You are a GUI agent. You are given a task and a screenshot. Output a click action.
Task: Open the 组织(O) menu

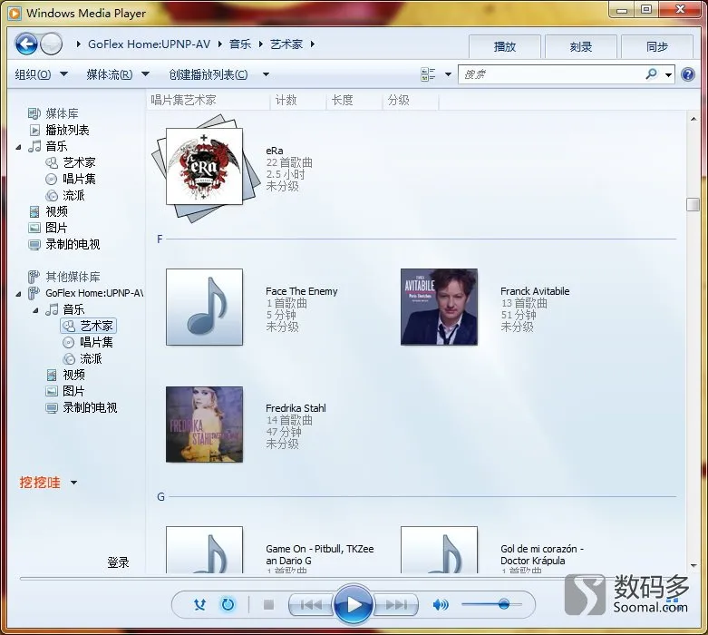41,74
